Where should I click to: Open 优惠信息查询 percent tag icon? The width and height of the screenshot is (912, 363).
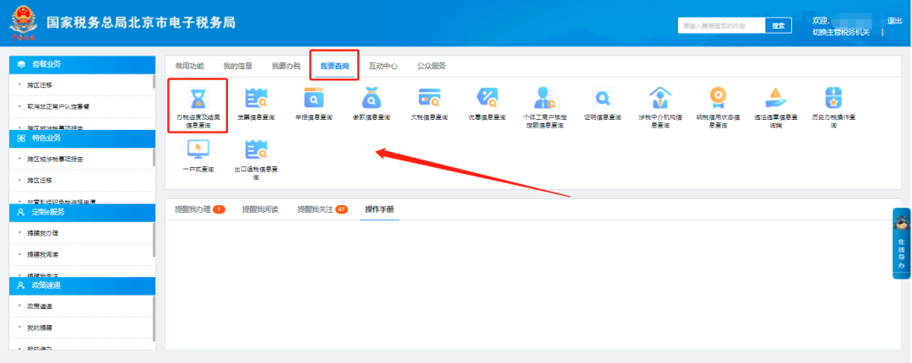[487, 98]
